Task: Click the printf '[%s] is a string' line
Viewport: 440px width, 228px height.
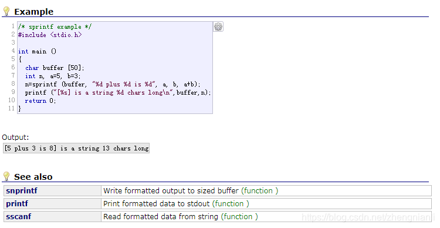Action: [118, 92]
